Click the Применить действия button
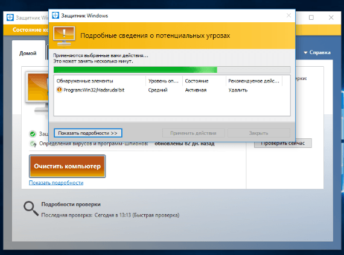This screenshot has height=255, width=344. click(193, 133)
